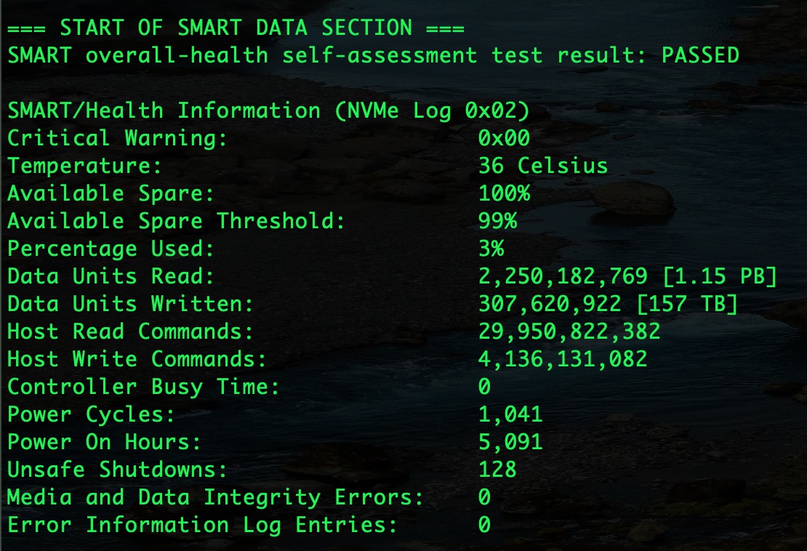Viewport: 807px width, 551px height.
Task: Click the Host Read Commands count 29,950,822,382
Action: tap(569, 331)
